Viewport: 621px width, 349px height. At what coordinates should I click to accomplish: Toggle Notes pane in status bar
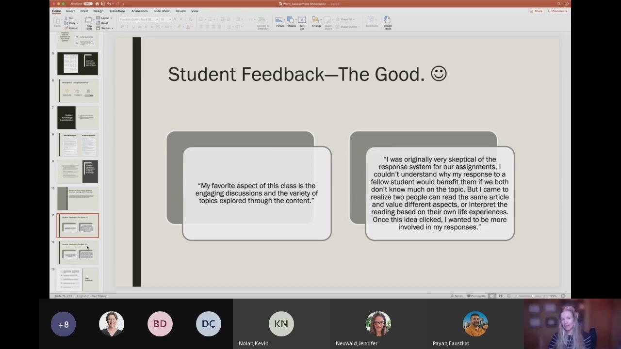[456, 296]
